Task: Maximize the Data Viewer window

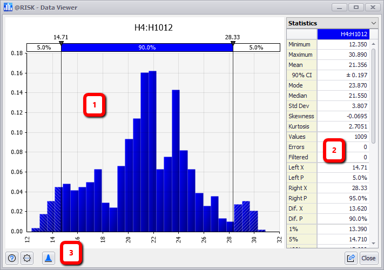Action: [x=356, y=8]
